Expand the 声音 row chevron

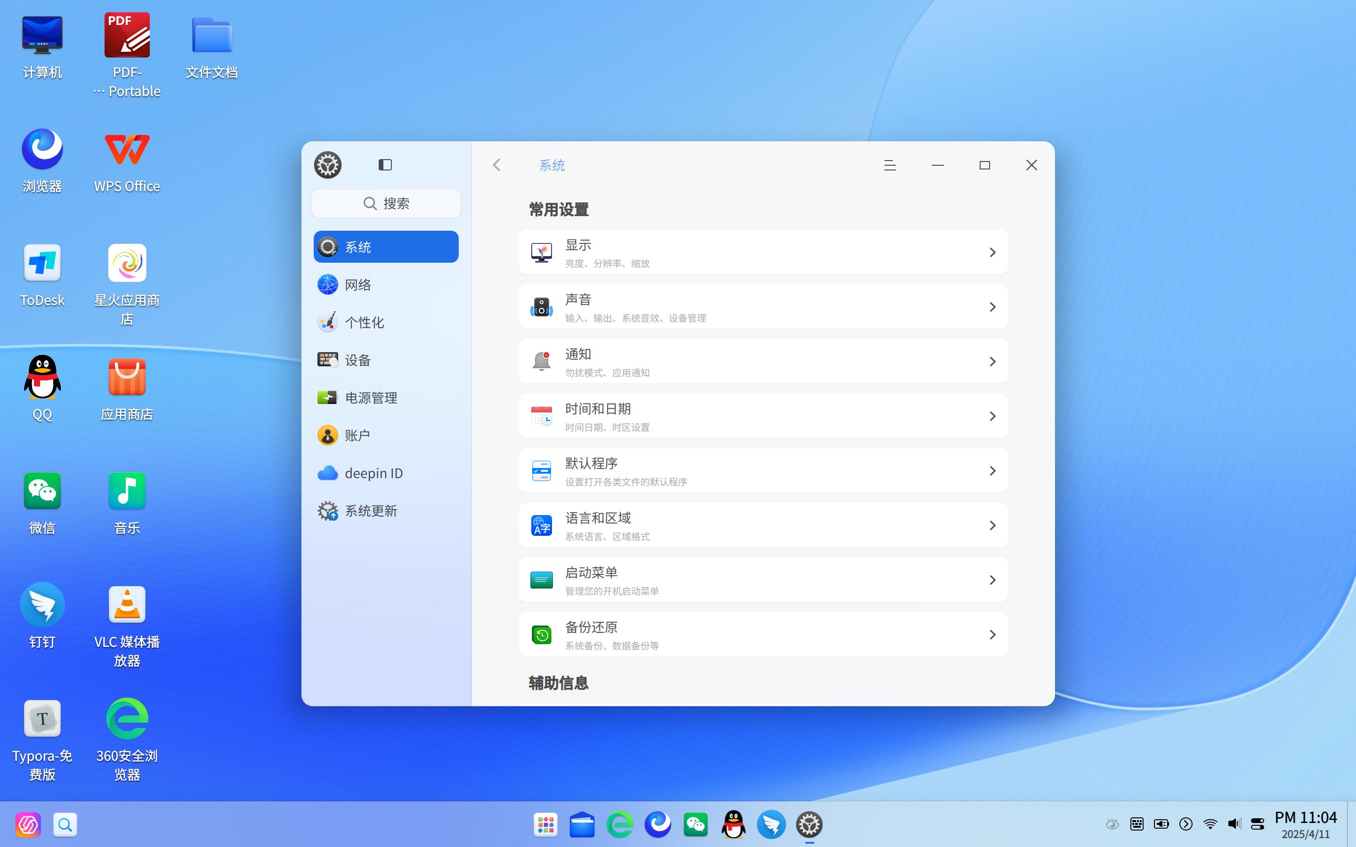click(992, 307)
